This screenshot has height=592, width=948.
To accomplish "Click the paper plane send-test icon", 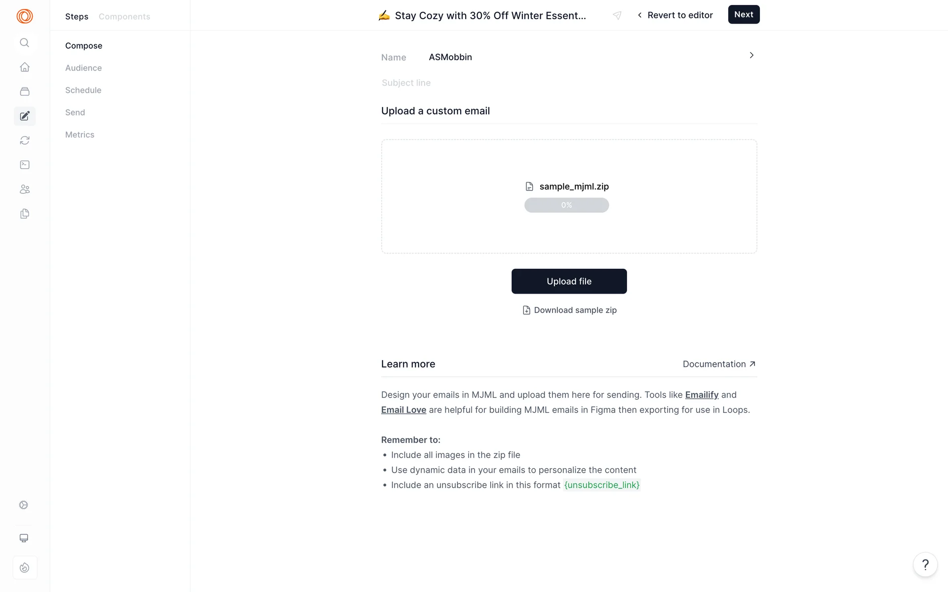I will click(x=617, y=15).
